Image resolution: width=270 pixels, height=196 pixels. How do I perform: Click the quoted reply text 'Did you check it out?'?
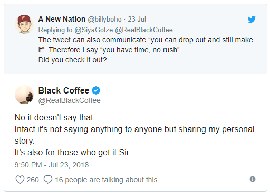click(x=73, y=60)
